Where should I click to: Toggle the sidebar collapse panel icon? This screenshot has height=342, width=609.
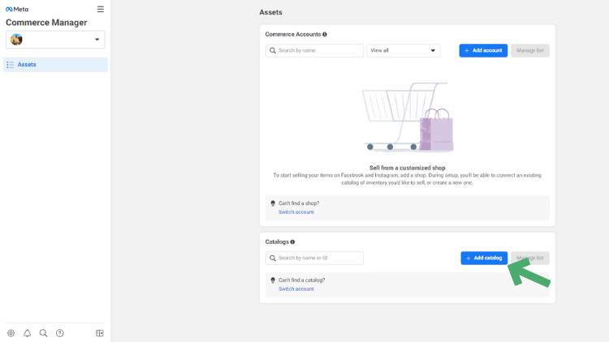[100, 333]
